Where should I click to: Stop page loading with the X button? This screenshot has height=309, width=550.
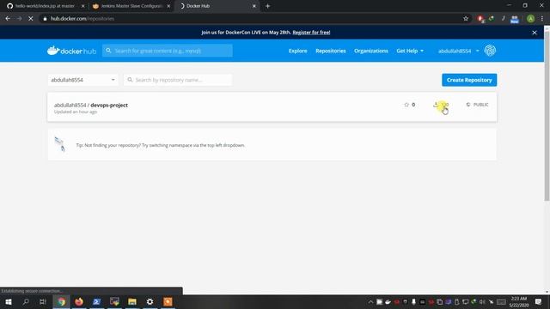coord(31,19)
